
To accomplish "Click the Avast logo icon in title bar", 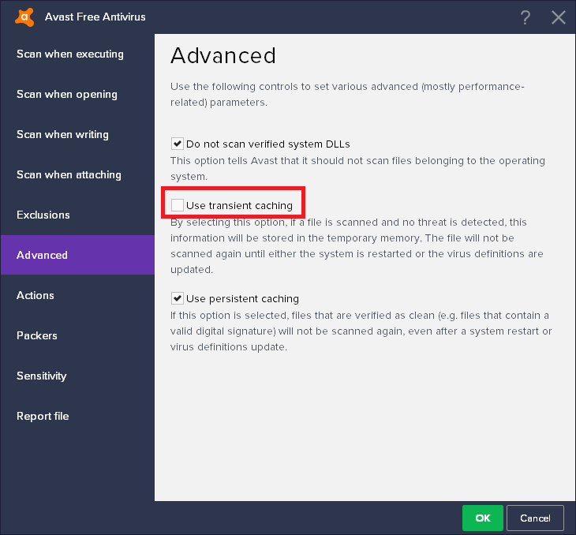I will (26, 17).
